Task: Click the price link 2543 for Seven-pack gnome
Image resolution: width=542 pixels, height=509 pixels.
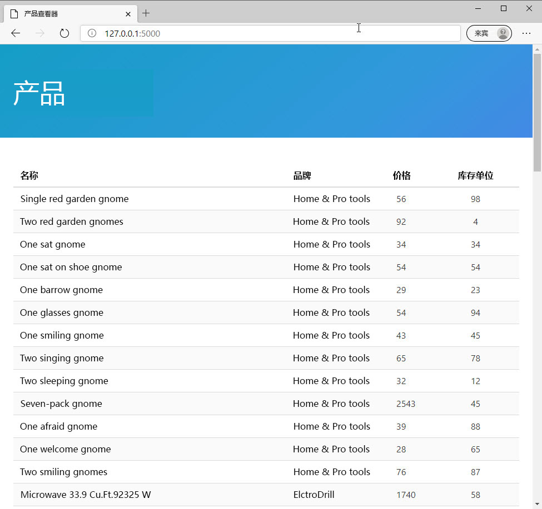Action: click(406, 404)
